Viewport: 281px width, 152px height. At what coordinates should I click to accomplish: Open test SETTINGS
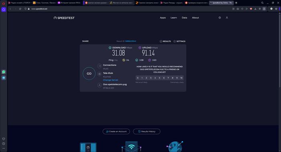click(x=179, y=41)
